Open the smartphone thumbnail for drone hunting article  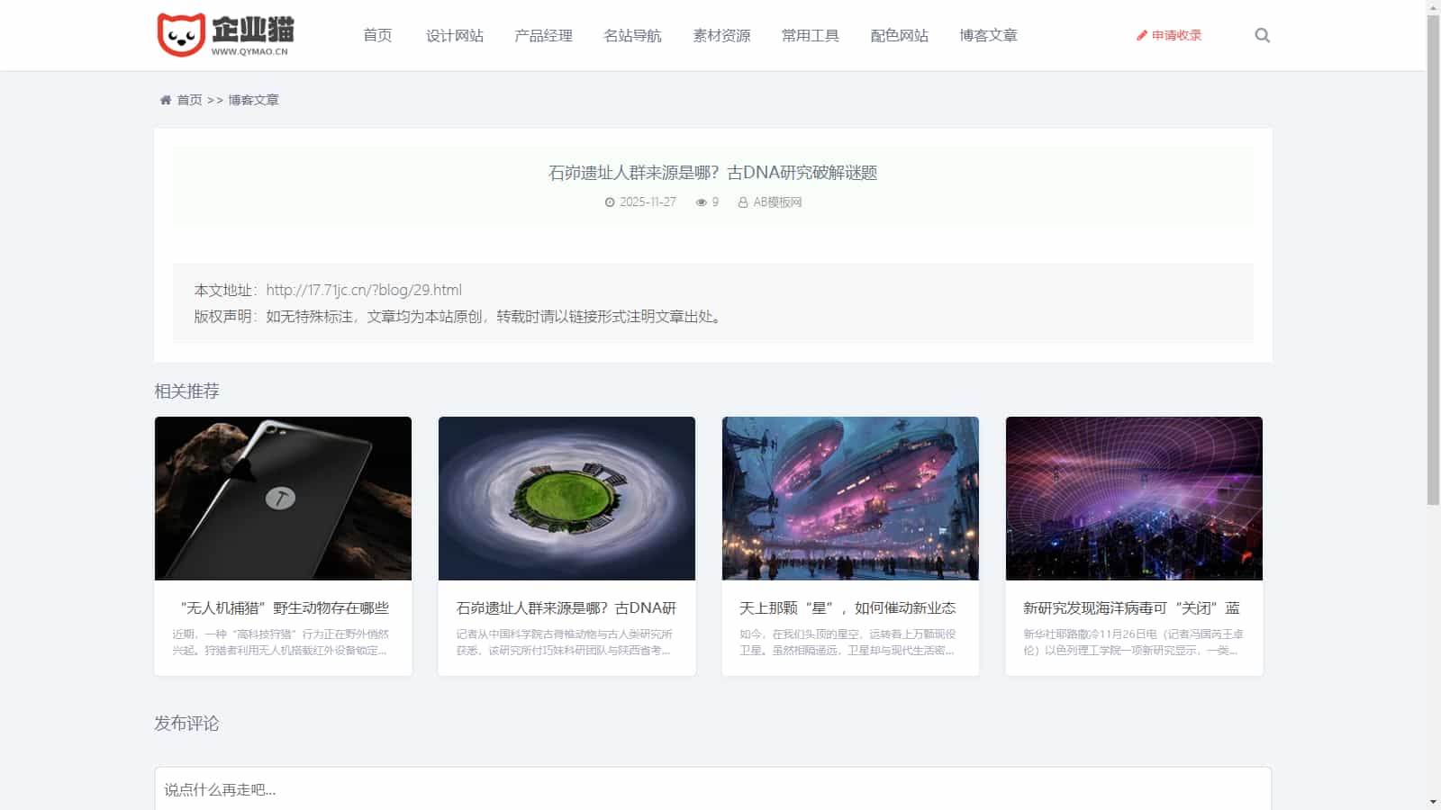(x=283, y=498)
